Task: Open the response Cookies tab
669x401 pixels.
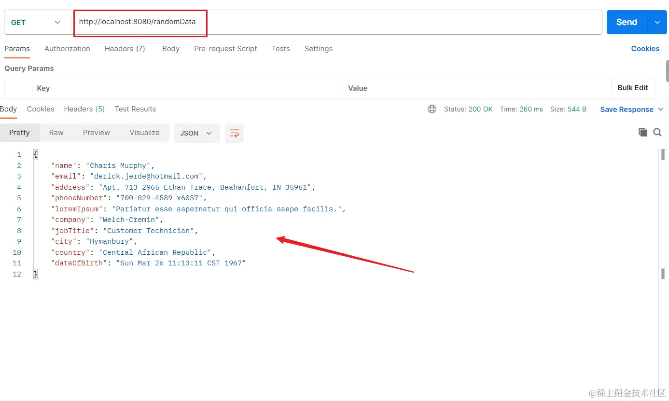Action: [41, 109]
